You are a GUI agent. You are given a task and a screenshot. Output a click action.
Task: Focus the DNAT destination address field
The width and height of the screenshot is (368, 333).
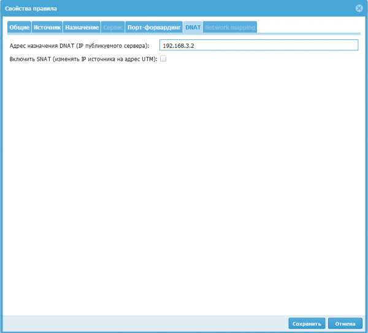point(258,45)
